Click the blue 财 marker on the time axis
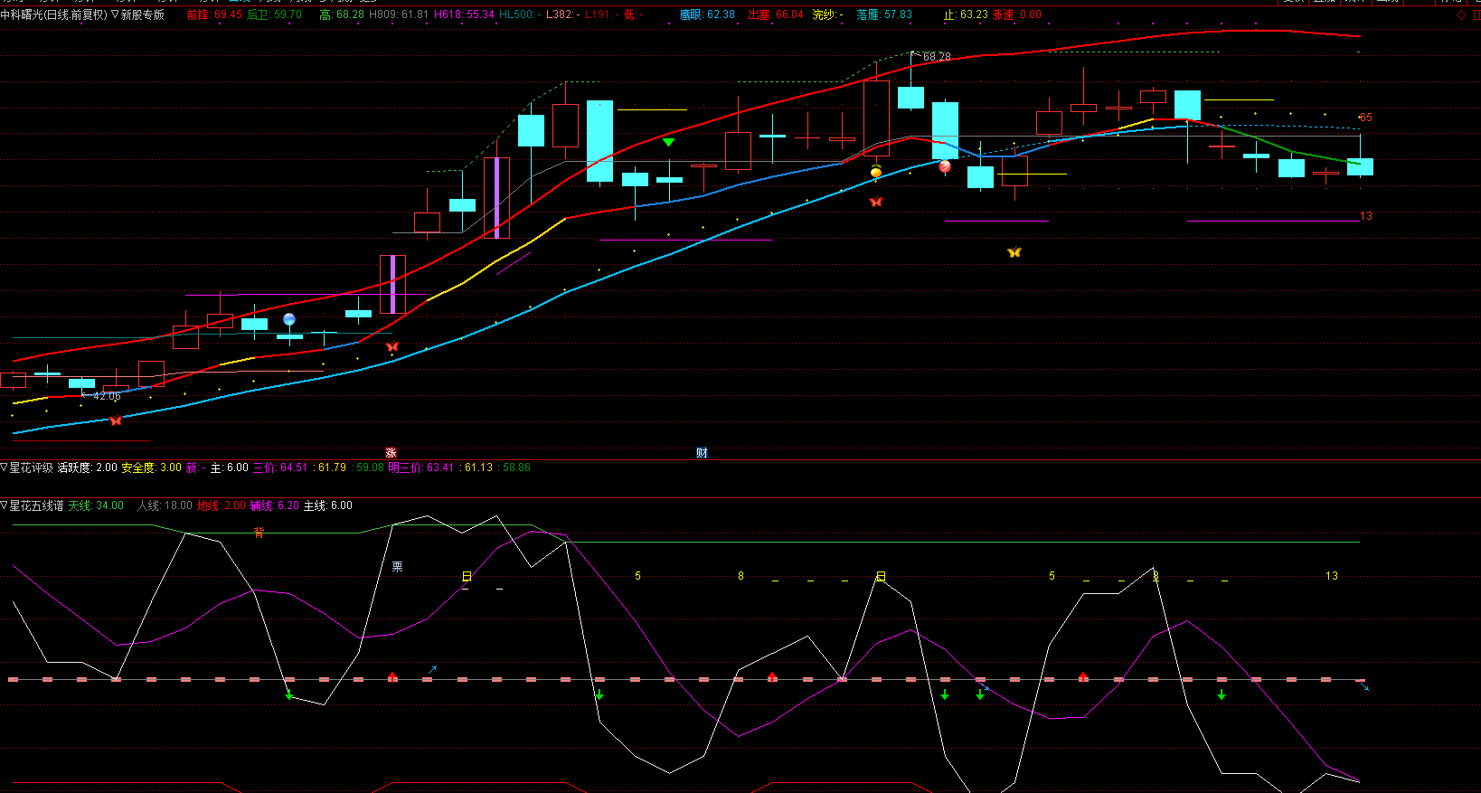The width and height of the screenshot is (1481, 793). tap(702, 453)
